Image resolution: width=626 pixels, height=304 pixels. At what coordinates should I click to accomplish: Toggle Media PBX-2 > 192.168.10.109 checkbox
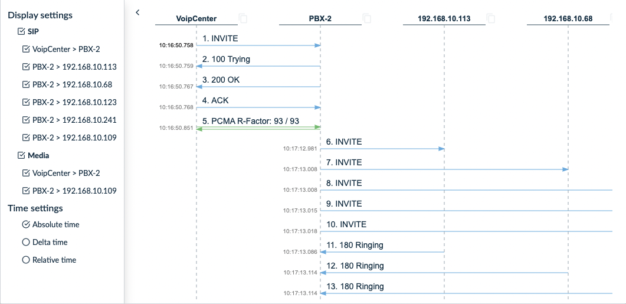point(26,191)
